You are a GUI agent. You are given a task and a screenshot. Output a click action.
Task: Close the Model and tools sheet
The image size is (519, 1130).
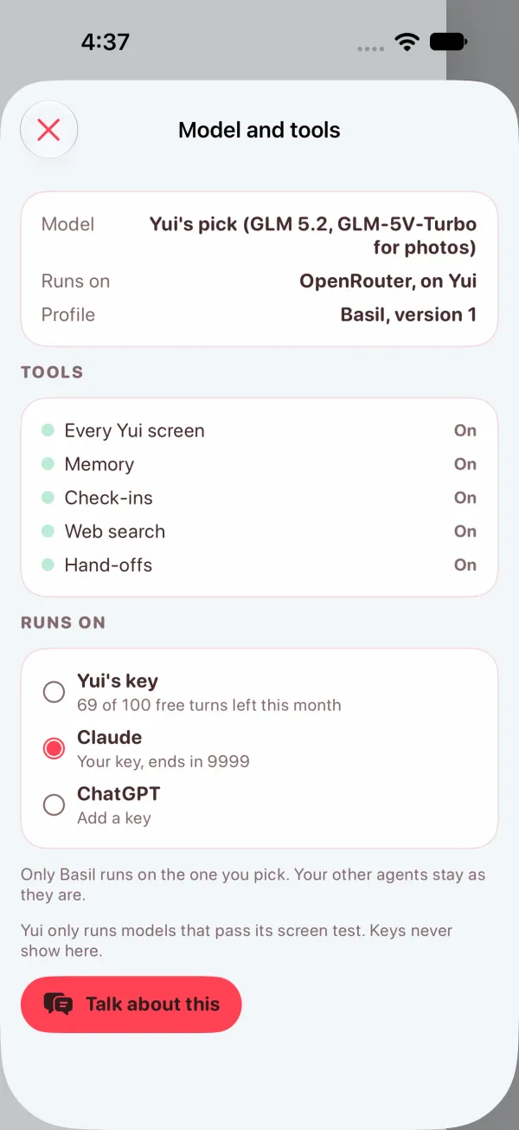[49, 130]
